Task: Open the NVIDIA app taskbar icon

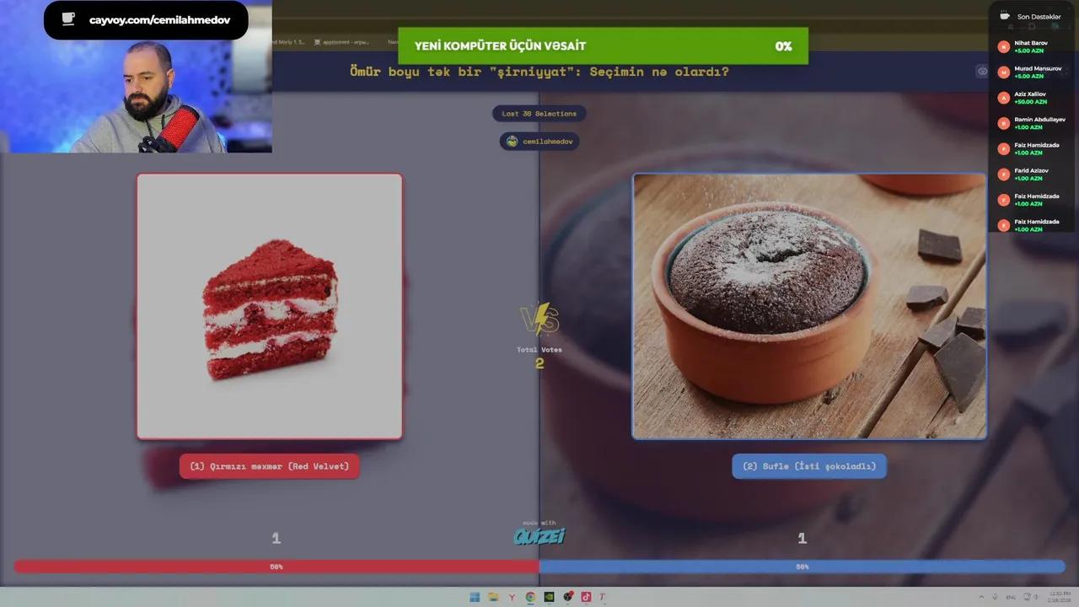Action: [x=549, y=597]
